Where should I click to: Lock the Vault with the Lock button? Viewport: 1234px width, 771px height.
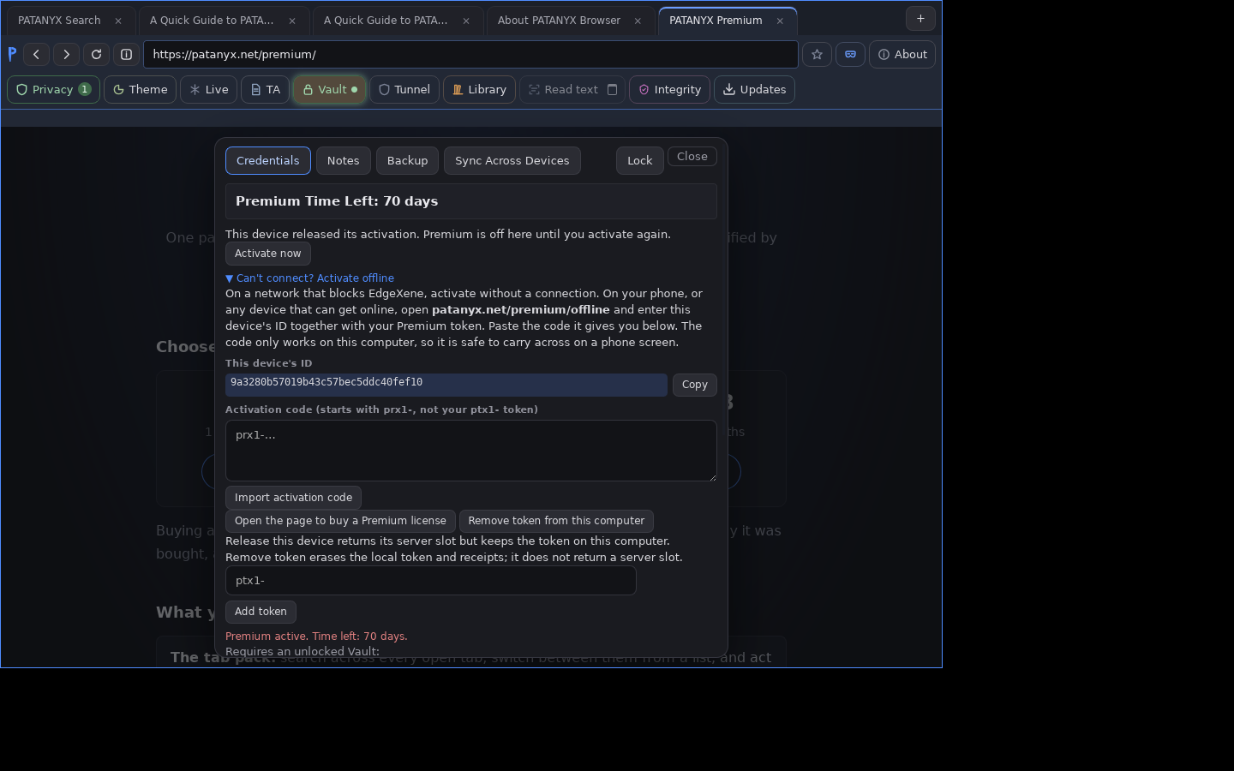click(639, 160)
